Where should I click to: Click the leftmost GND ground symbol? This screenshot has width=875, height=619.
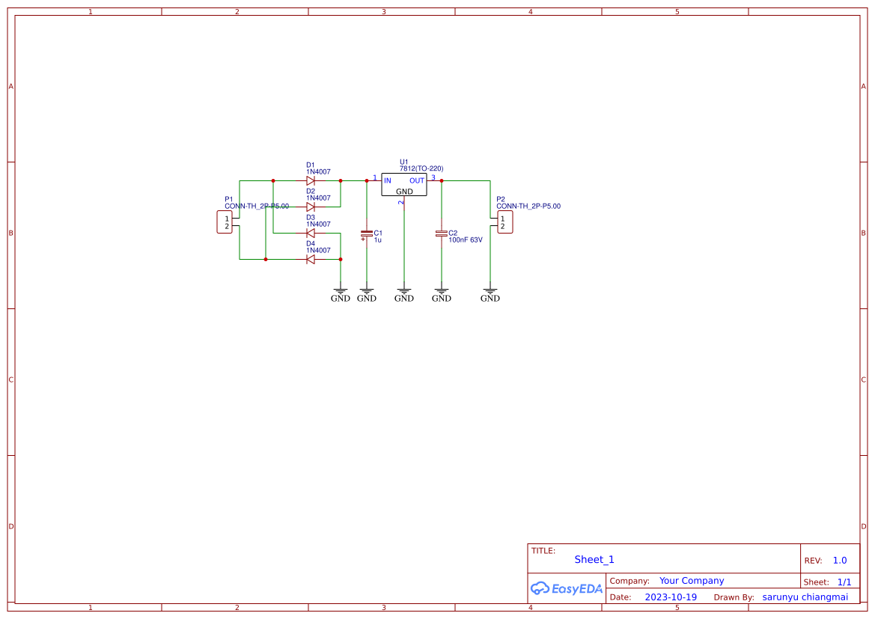pyautogui.click(x=341, y=292)
